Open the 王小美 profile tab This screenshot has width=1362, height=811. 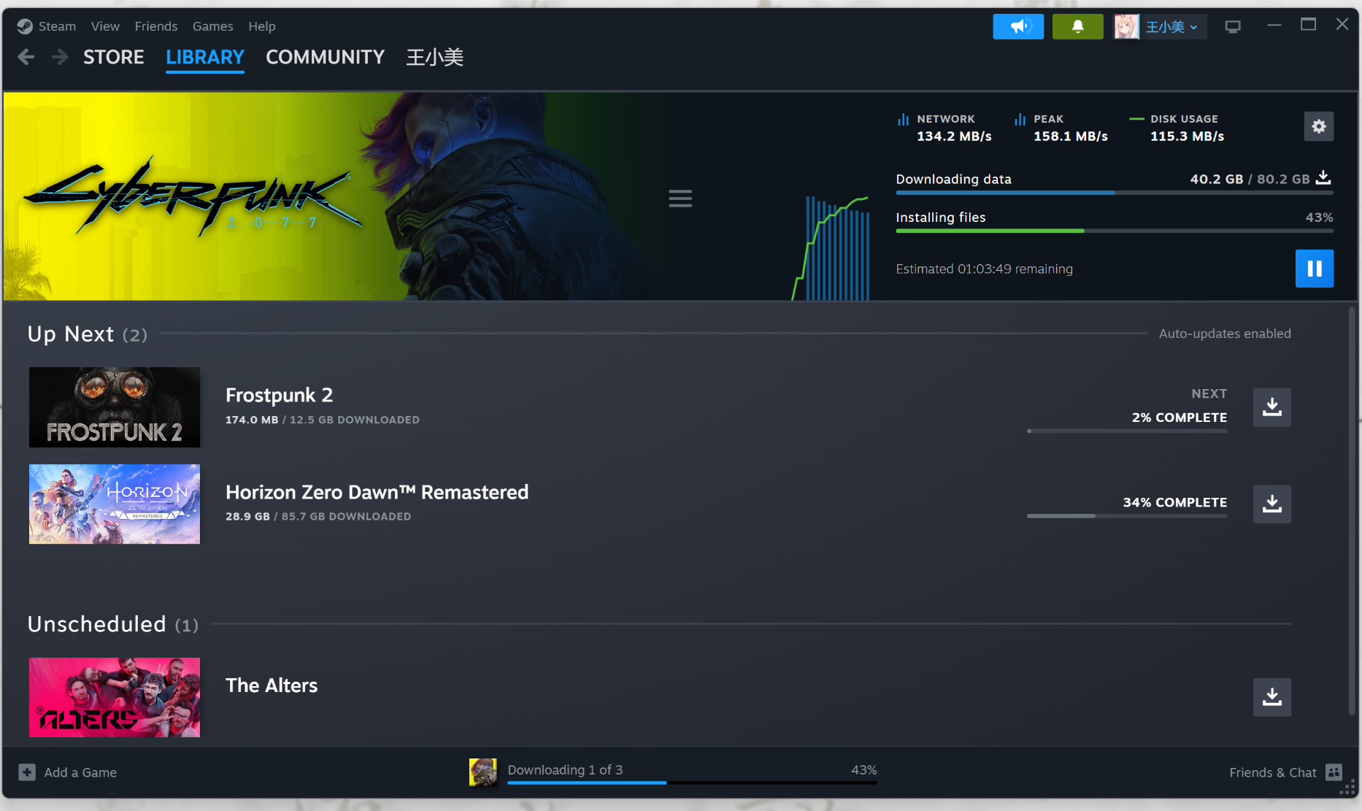click(x=435, y=57)
